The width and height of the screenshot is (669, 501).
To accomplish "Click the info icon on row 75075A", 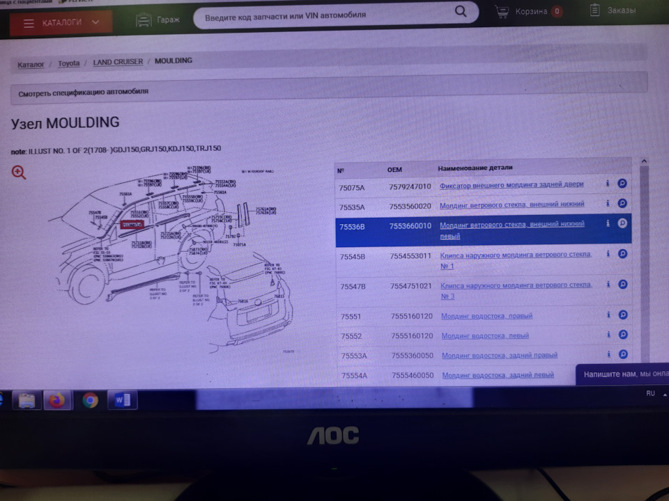I will tap(608, 184).
